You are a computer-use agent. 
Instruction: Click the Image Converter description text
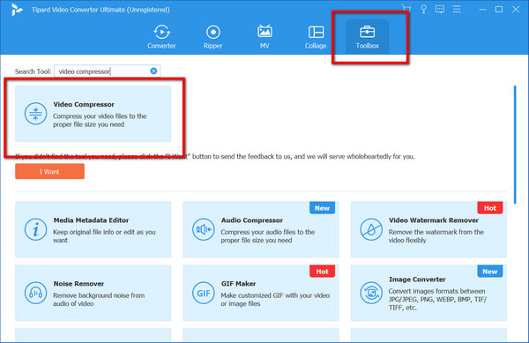click(x=437, y=300)
